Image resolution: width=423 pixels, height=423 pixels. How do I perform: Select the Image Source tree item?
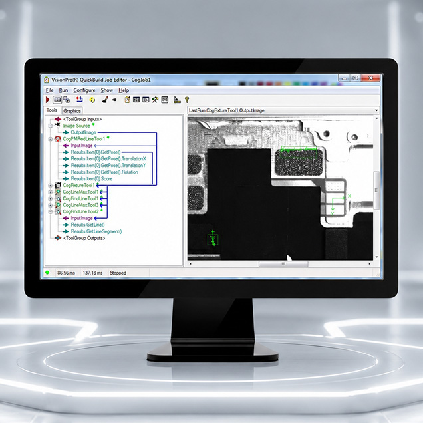click(x=76, y=126)
